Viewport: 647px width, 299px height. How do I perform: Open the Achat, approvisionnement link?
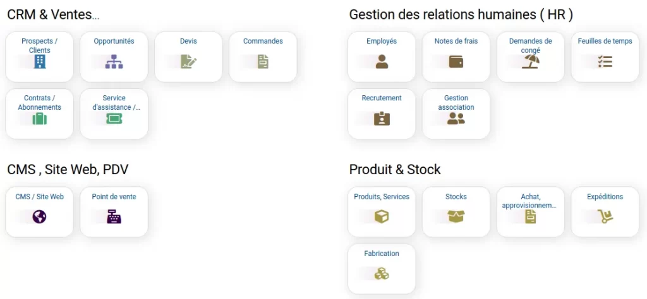click(531, 201)
